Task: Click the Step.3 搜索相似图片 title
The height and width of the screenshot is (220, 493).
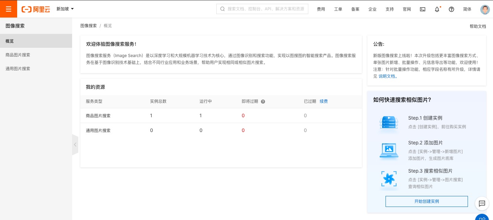Action: [431, 171]
